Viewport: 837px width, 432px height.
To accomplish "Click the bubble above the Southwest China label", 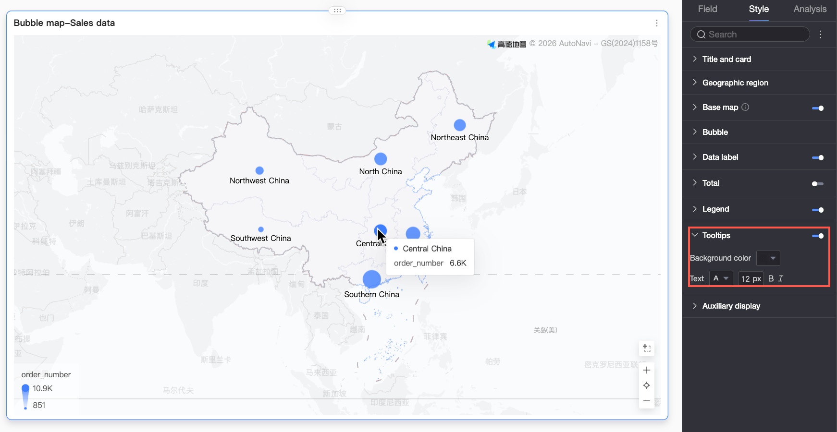I will click(x=261, y=229).
